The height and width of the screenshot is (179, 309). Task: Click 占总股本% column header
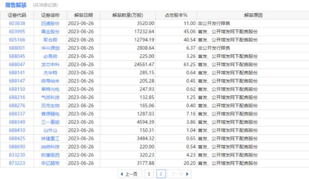[x=176, y=15]
